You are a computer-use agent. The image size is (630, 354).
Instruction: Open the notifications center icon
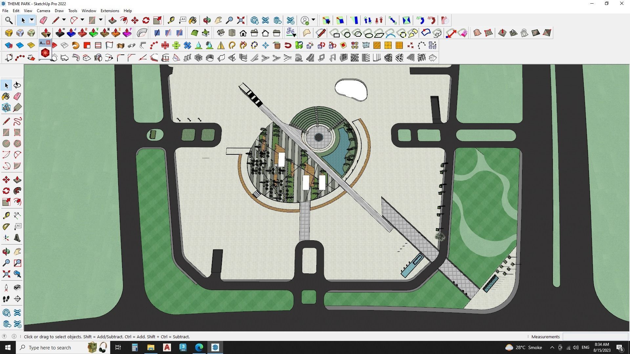(x=620, y=347)
